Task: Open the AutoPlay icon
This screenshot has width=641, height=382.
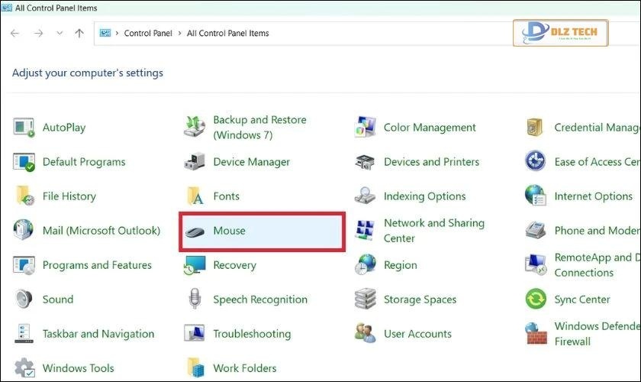Action: 24,128
